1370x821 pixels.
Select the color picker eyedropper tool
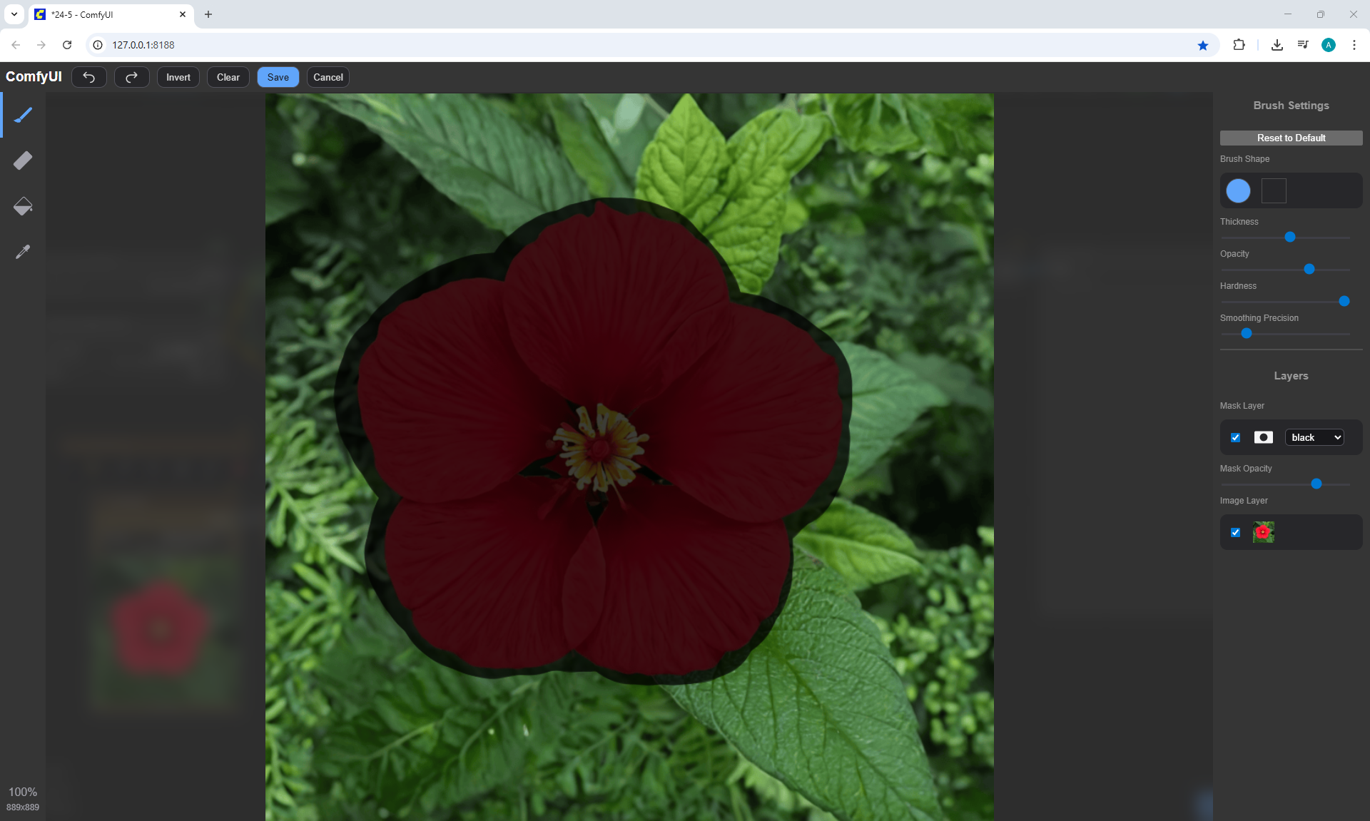point(23,252)
